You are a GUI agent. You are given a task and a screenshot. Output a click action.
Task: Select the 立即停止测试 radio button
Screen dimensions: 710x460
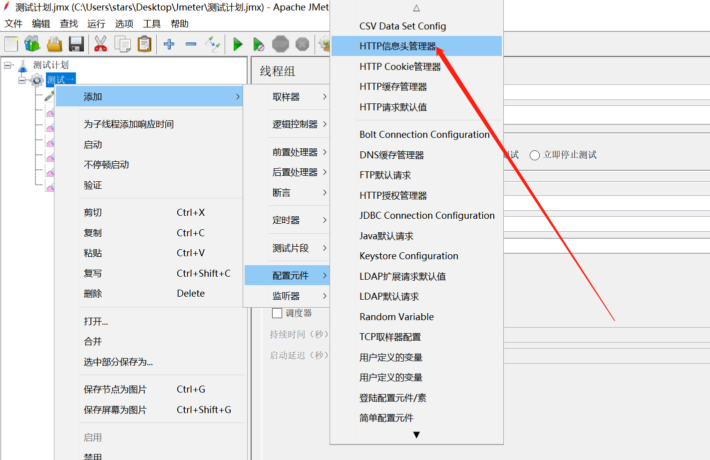coord(534,155)
